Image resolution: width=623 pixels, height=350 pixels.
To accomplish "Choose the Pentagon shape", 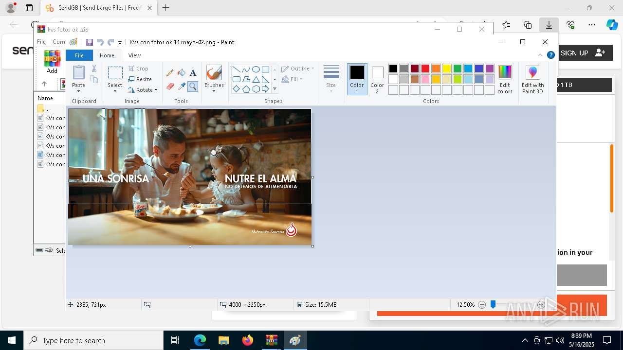I will pos(246,89).
